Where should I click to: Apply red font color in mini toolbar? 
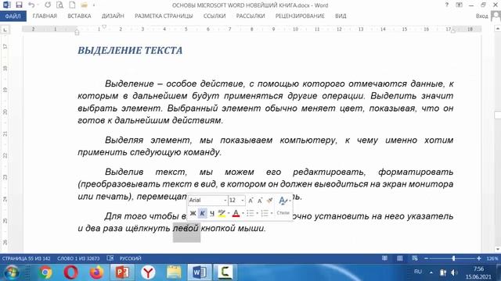pyautogui.click(x=236, y=213)
